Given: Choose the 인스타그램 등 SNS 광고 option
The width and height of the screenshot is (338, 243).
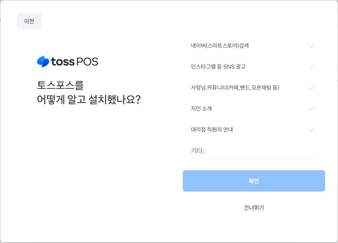Looking at the screenshot, I should pos(218,67).
